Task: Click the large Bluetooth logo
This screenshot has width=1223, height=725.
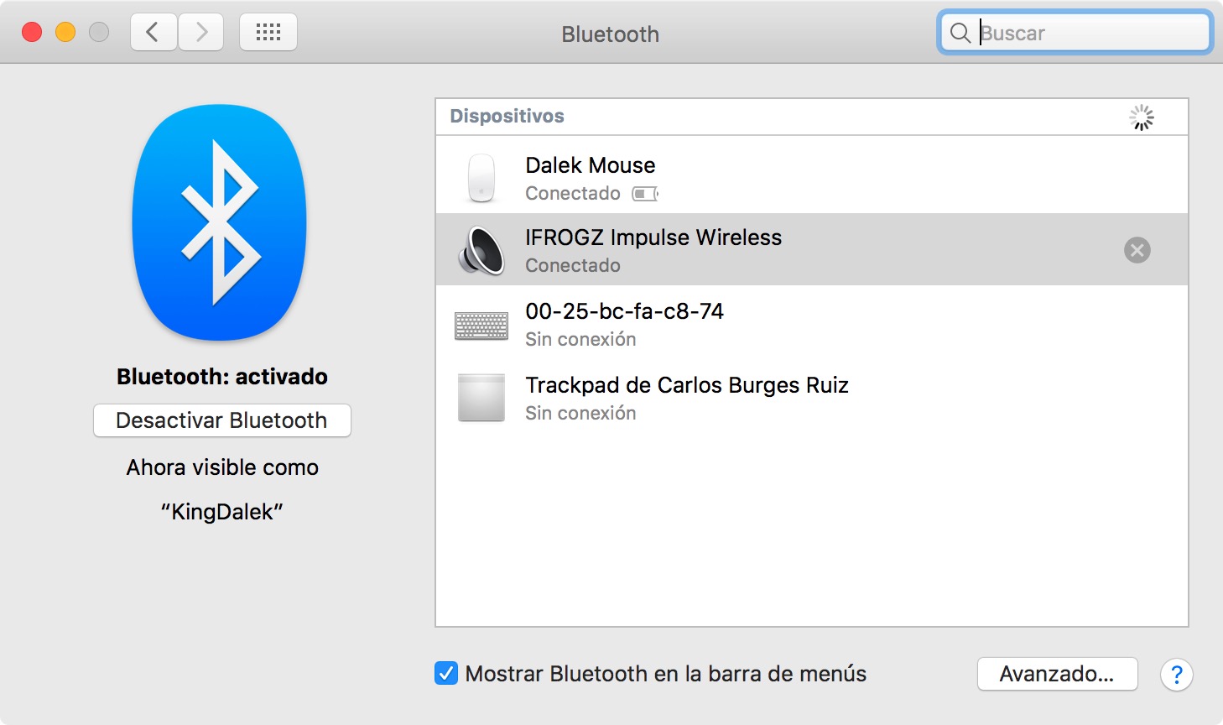Action: [x=220, y=222]
